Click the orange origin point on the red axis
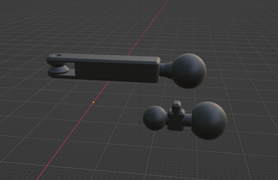Screen dimensions: 278x180 [x=94, y=102]
